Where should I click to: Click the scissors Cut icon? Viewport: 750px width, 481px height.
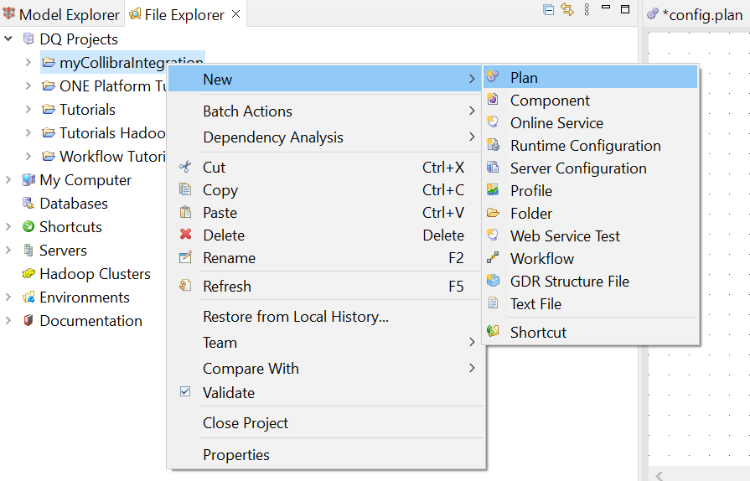(185, 168)
